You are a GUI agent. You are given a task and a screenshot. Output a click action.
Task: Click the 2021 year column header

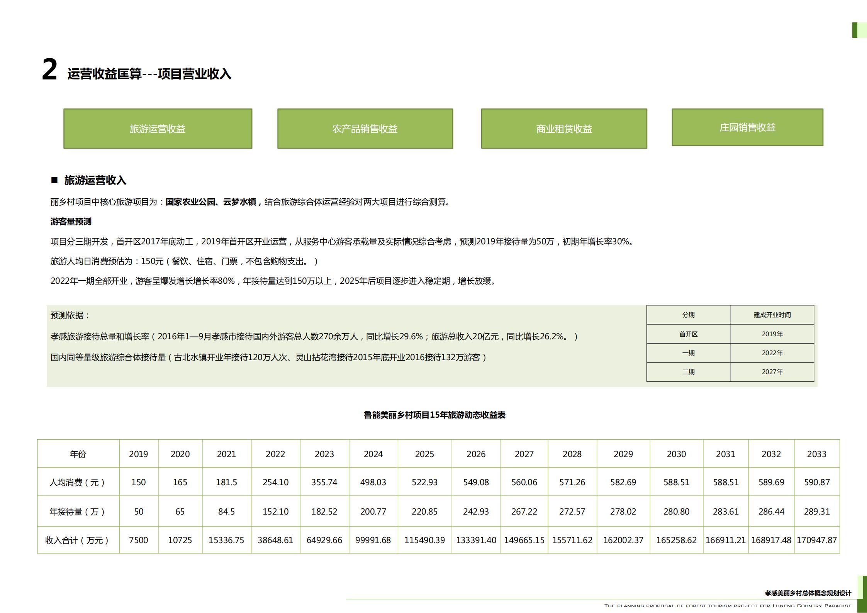pyautogui.click(x=227, y=454)
